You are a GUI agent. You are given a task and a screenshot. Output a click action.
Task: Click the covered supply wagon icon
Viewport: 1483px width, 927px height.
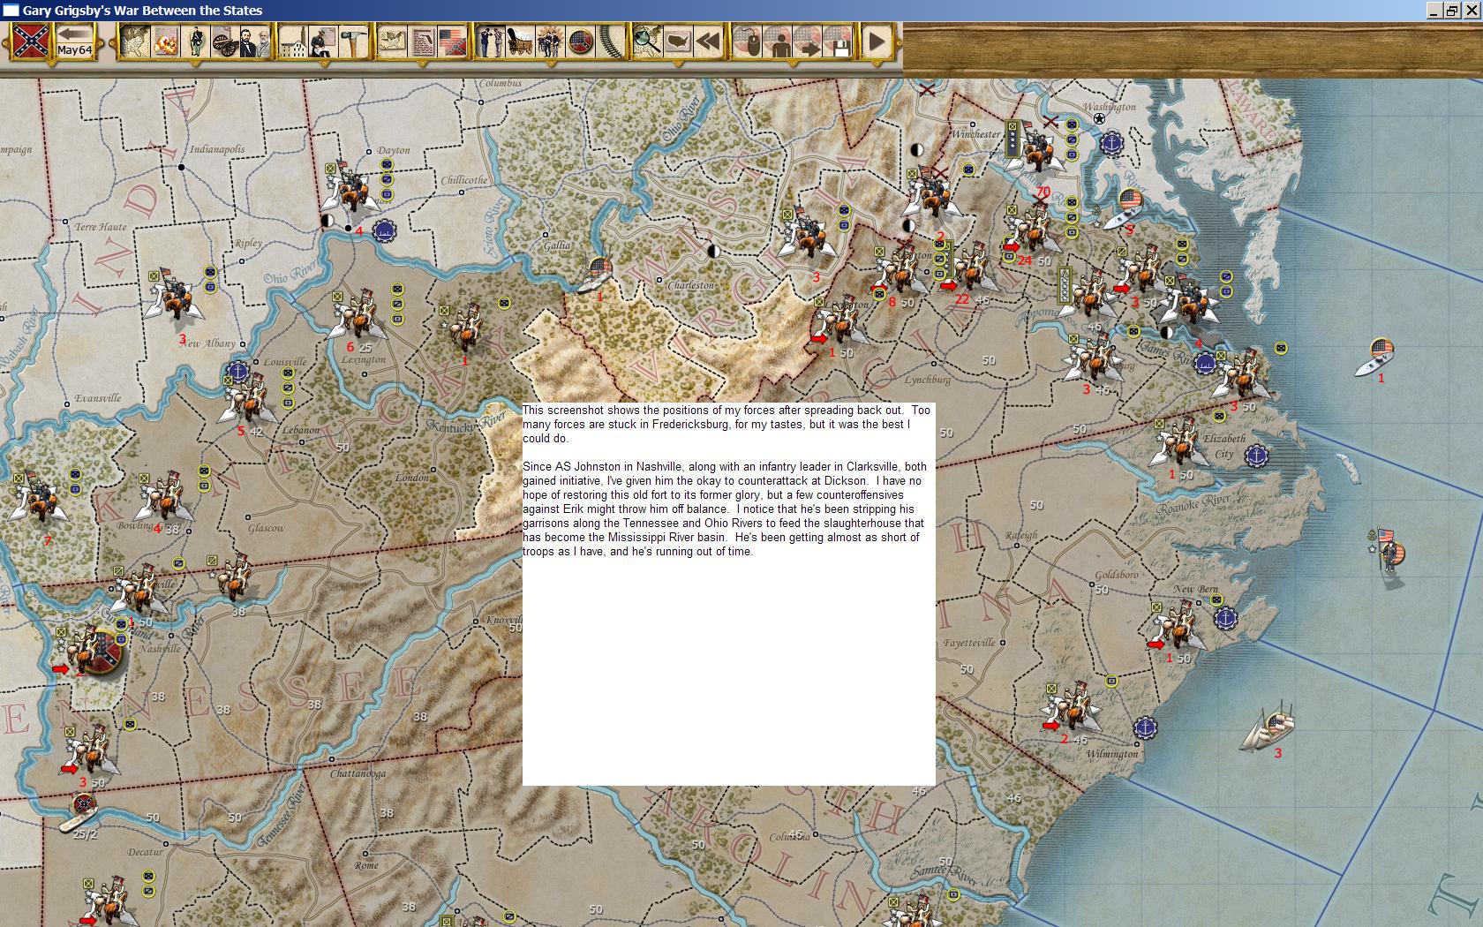pyautogui.click(x=520, y=41)
